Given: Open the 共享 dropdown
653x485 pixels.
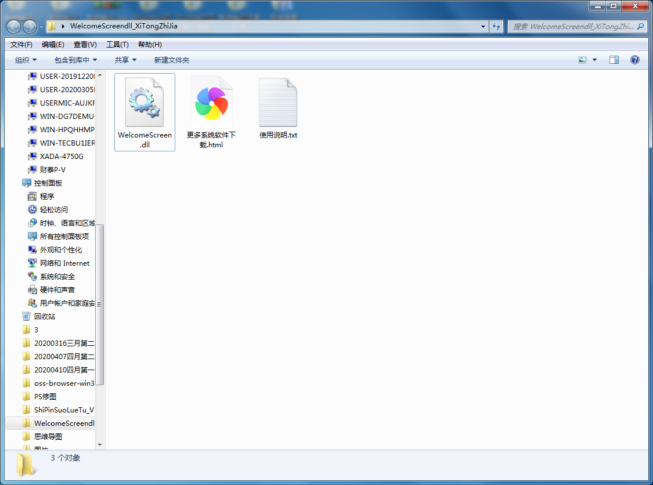Looking at the screenshot, I should coord(125,60).
